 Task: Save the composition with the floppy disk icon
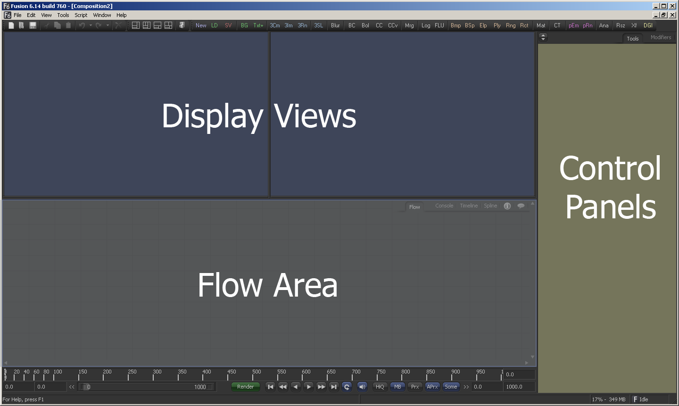pos(33,25)
